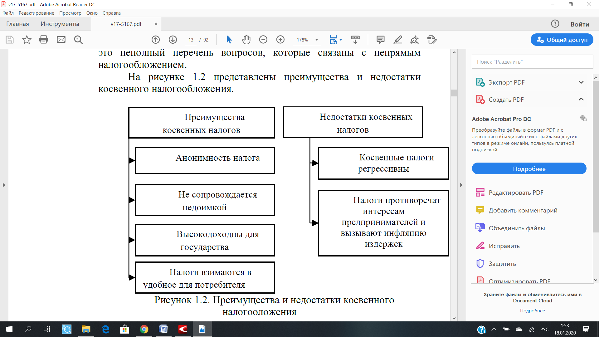Activate the arrow selection tool
The height and width of the screenshot is (337, 599).
pos(229,40)
